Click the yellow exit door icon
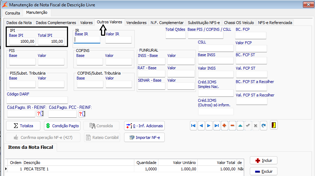315x176 pixels. click(x=274, y=125)
